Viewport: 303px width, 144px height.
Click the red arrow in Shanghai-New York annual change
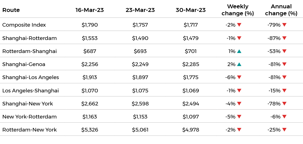point(284,103)
